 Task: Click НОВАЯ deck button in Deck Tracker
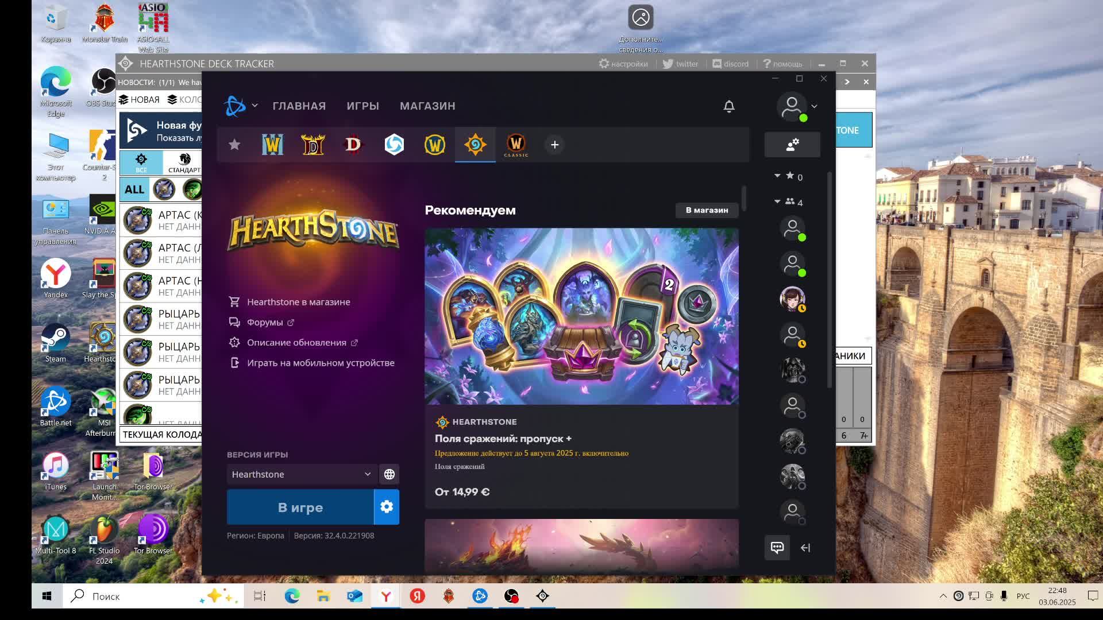coord(139,100)
